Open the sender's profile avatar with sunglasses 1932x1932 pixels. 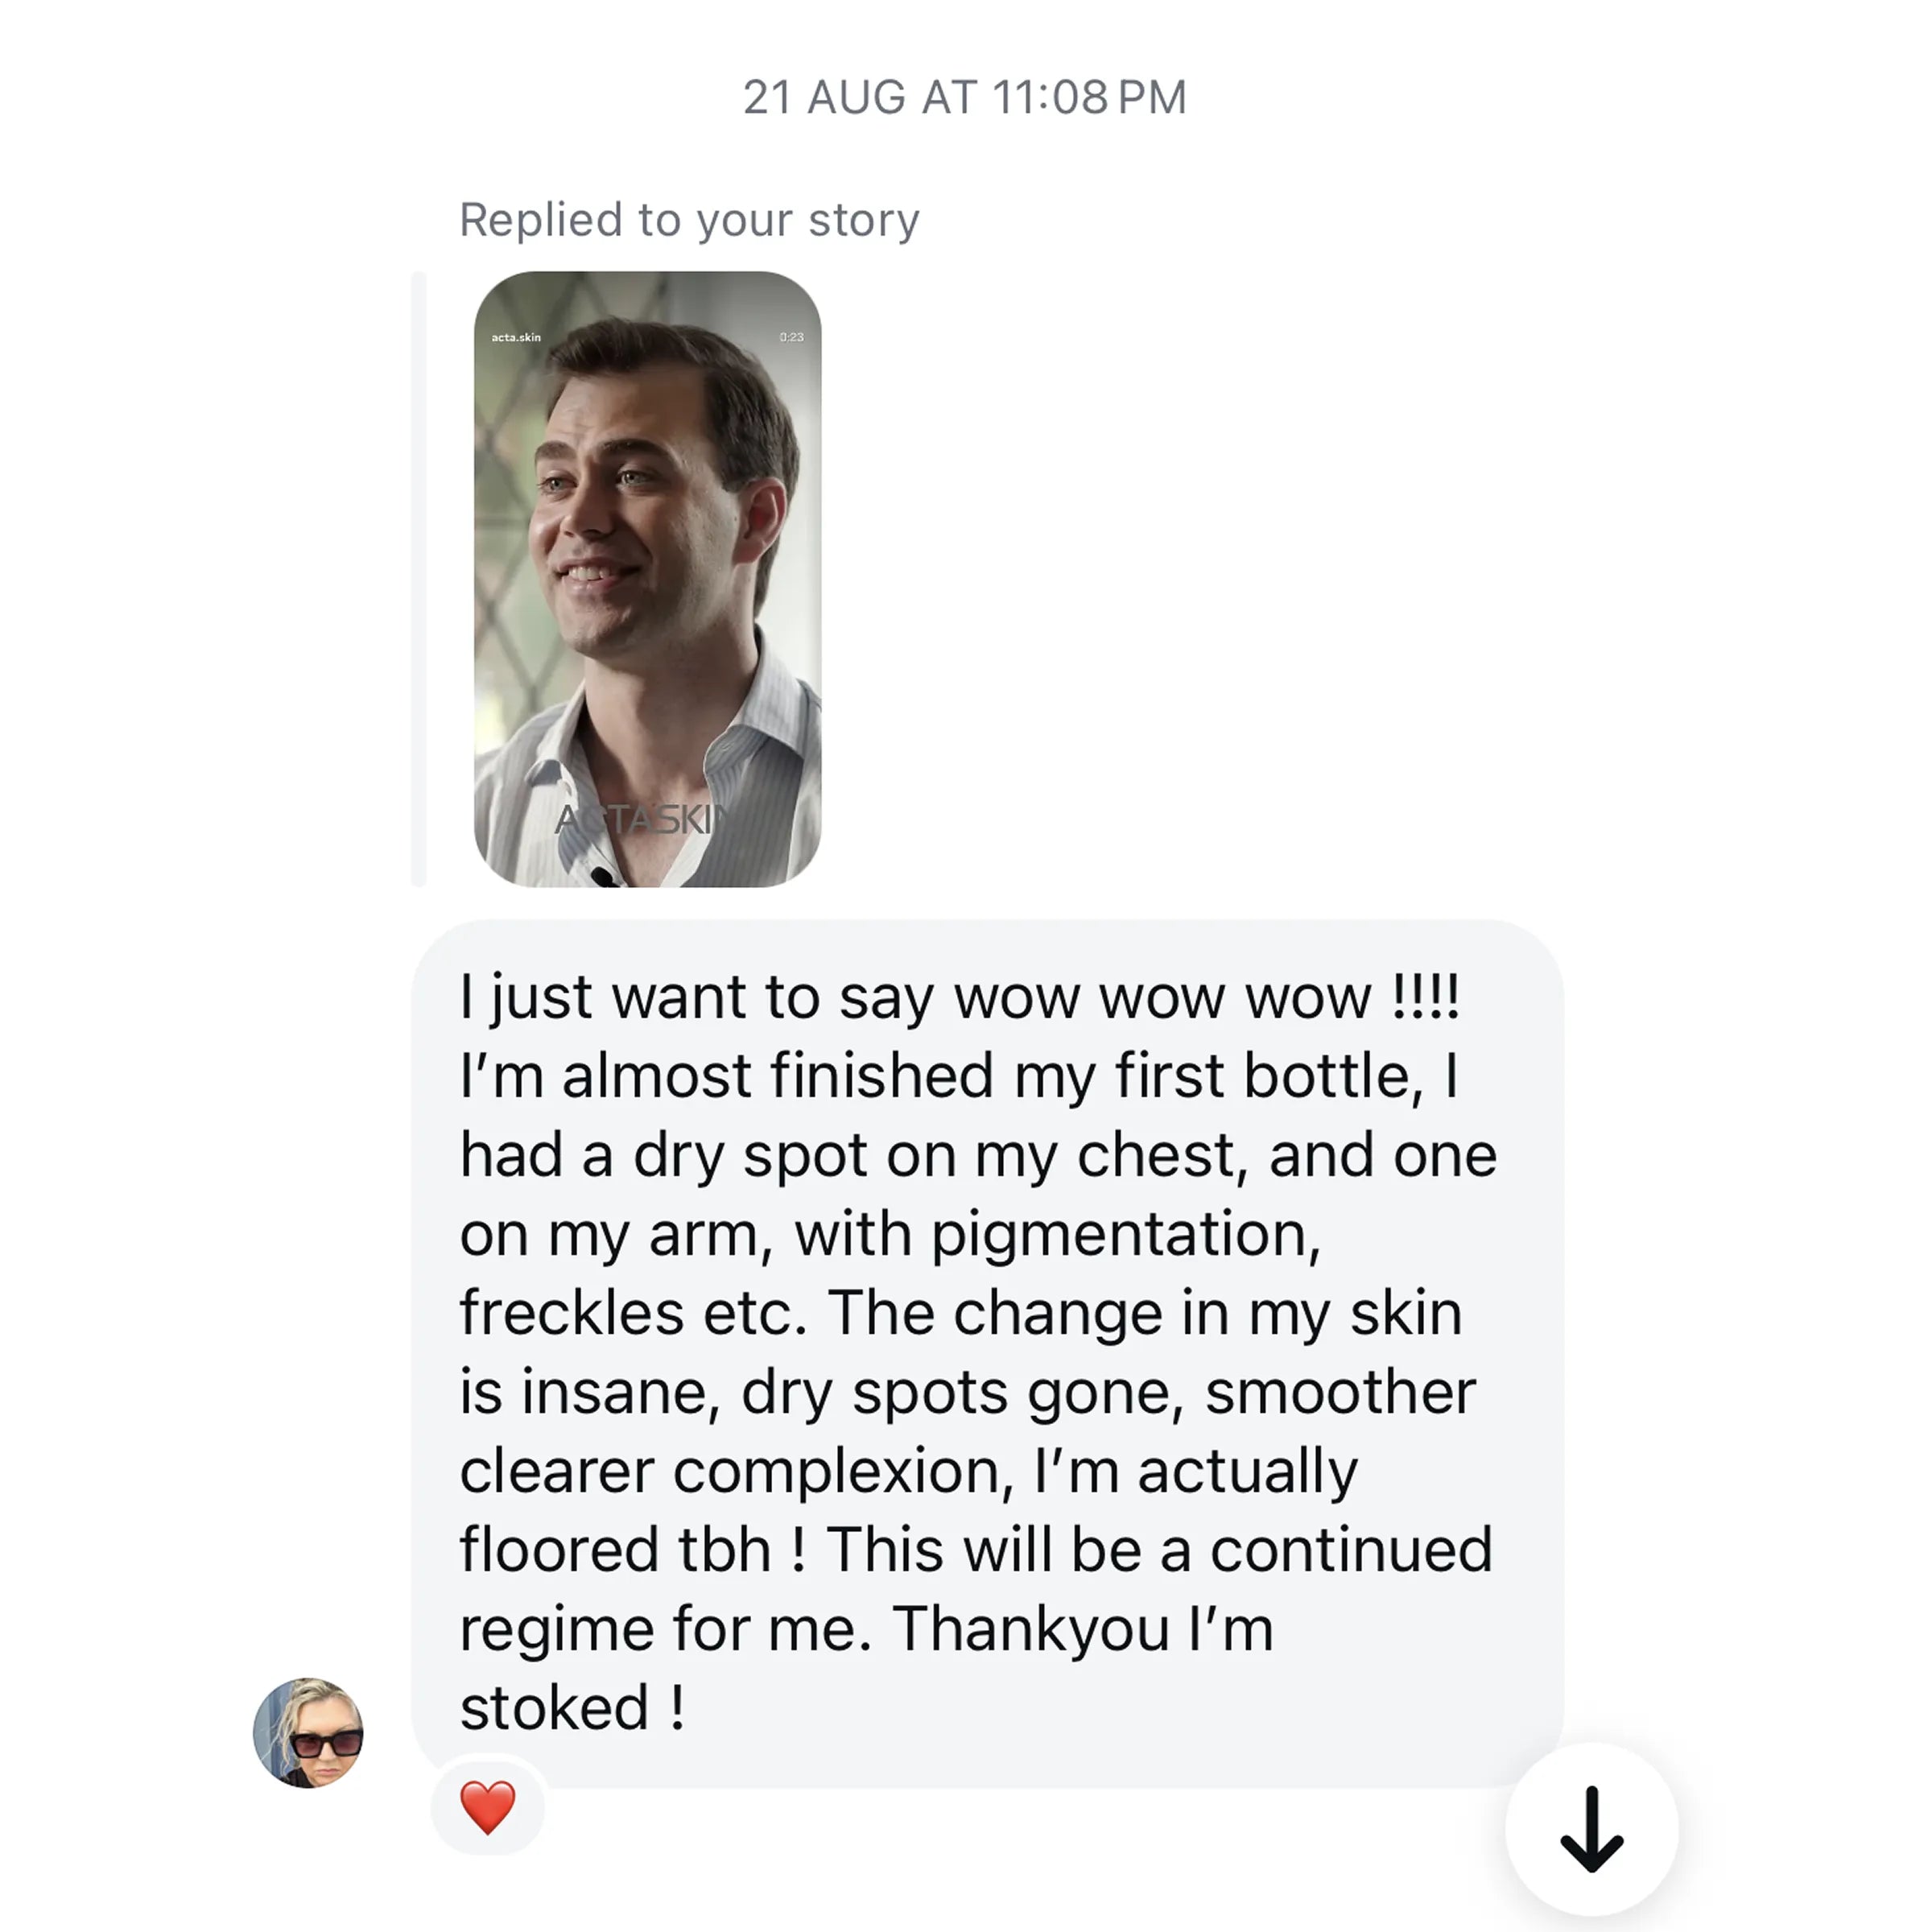308,1733
